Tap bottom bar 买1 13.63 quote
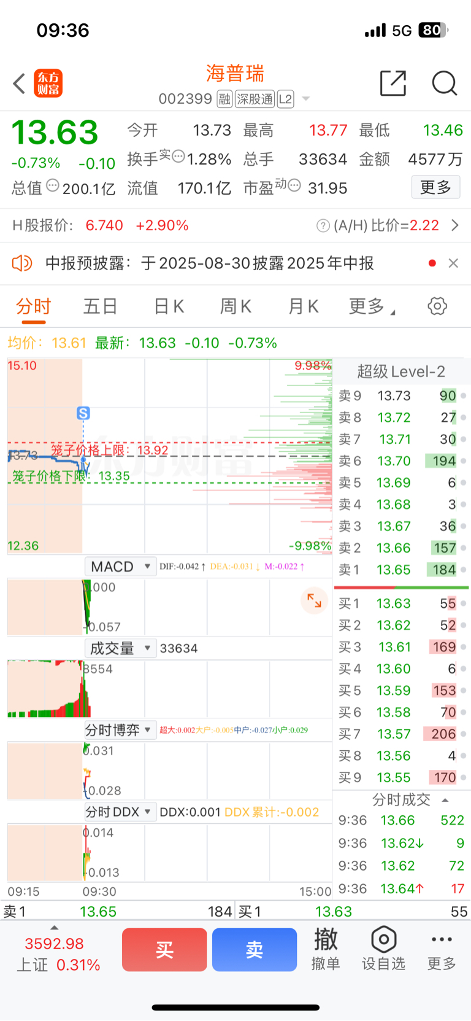 coord(353,912)
